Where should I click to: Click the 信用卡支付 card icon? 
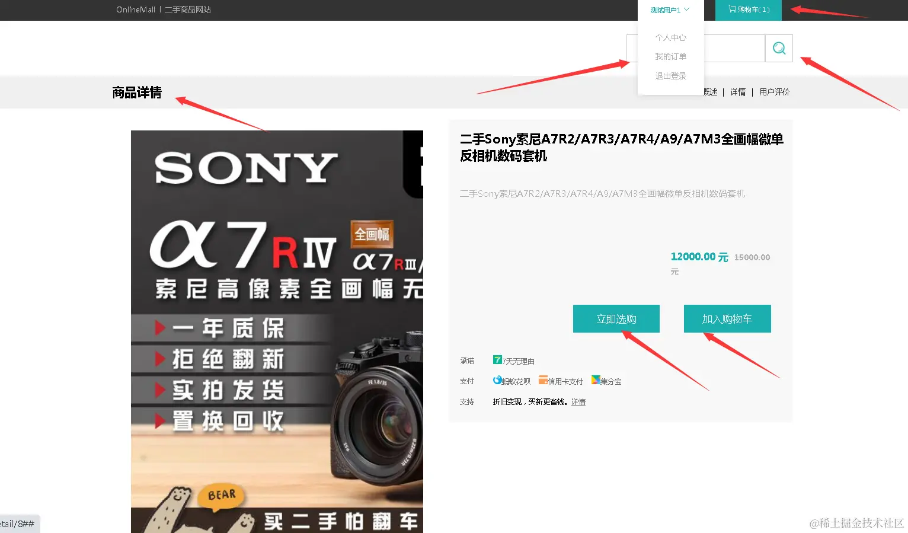(543, 380)
